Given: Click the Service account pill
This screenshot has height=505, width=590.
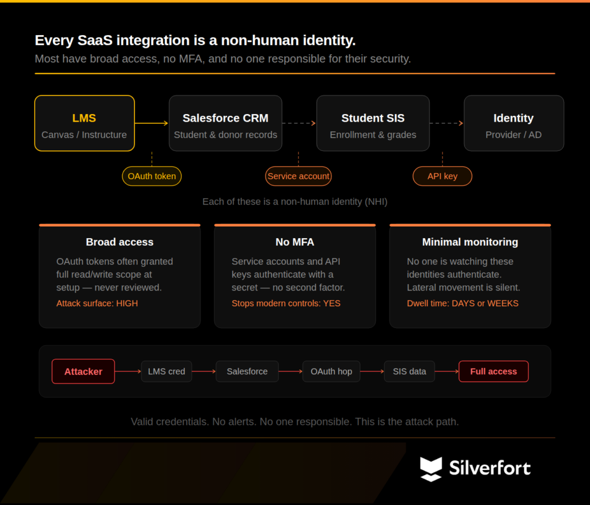Looking at the screenshot, I should point(298,176).
